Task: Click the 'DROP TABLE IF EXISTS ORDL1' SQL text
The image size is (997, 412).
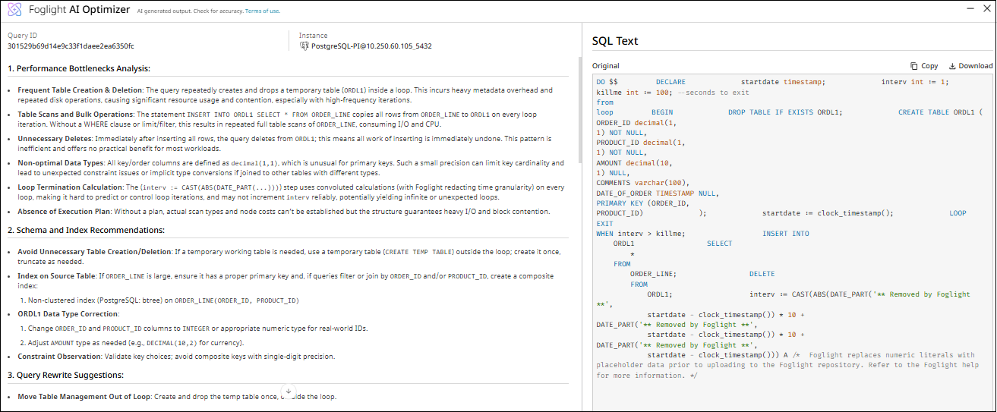Action: click(x=785, y=112)
